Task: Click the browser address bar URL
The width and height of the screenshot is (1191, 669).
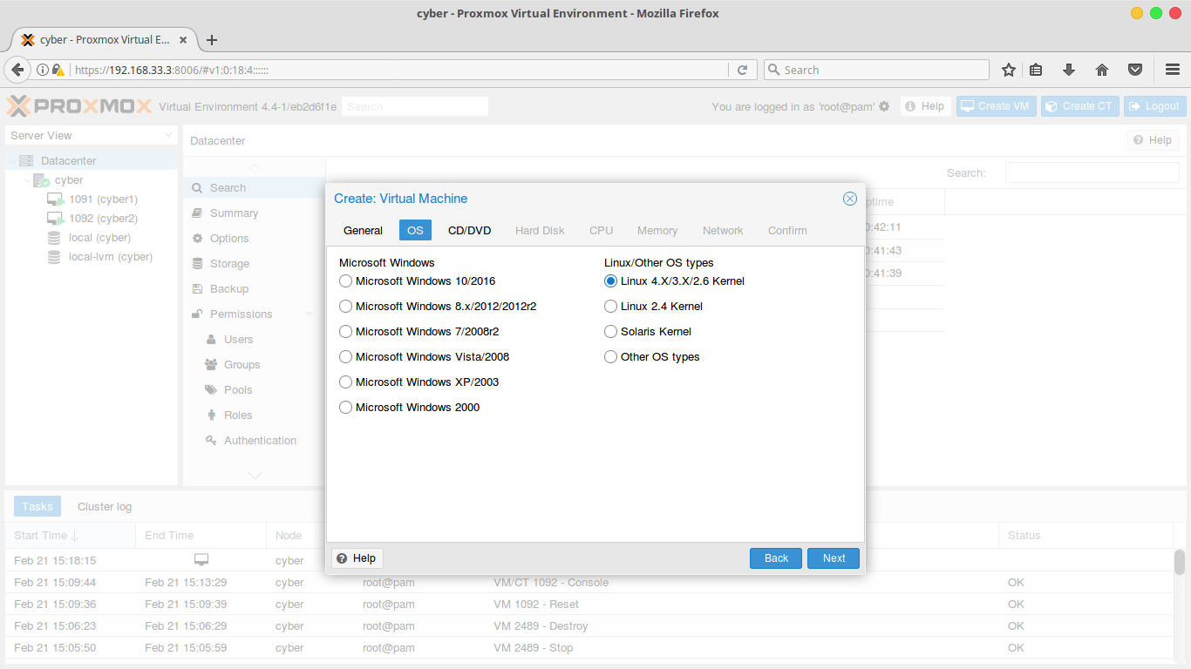Action: click(x=399, y=70)
